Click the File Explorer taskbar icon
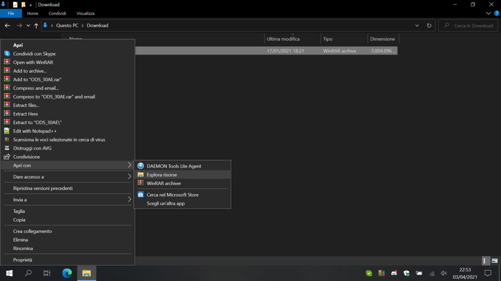 [x=87, y=273]
